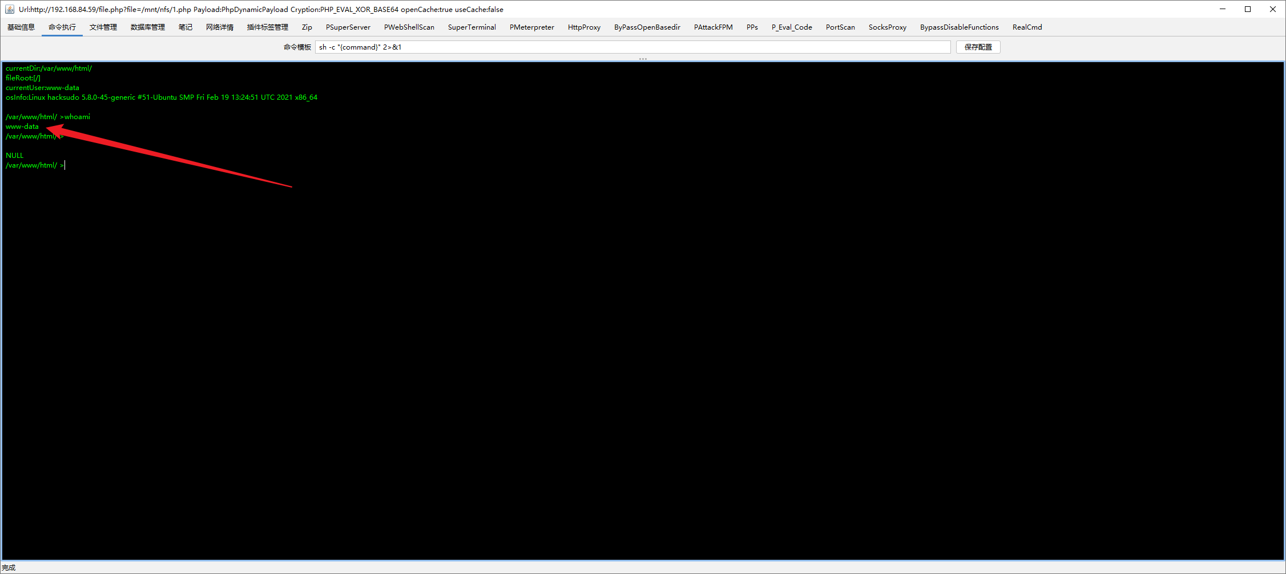The height and width of the screenshot is (574, 1286).
Task: Switch to the 插件标签管理 tab
Action: point(268,27)
